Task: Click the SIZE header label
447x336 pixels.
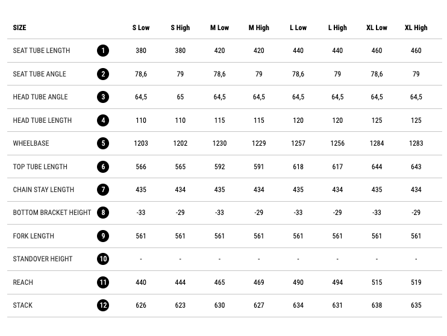Action: 20,28
